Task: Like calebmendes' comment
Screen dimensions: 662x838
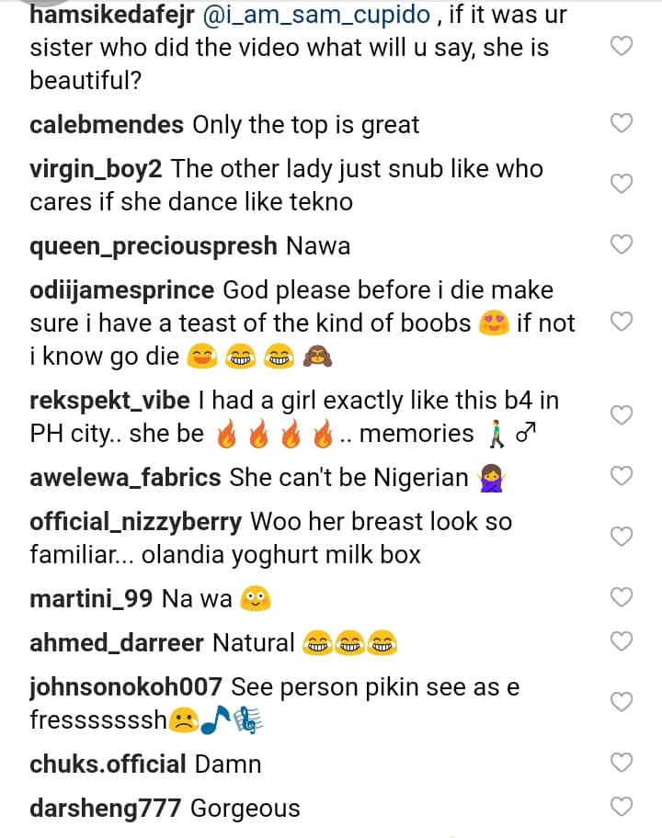Action: pyautogui.click(x=622, y=123)
